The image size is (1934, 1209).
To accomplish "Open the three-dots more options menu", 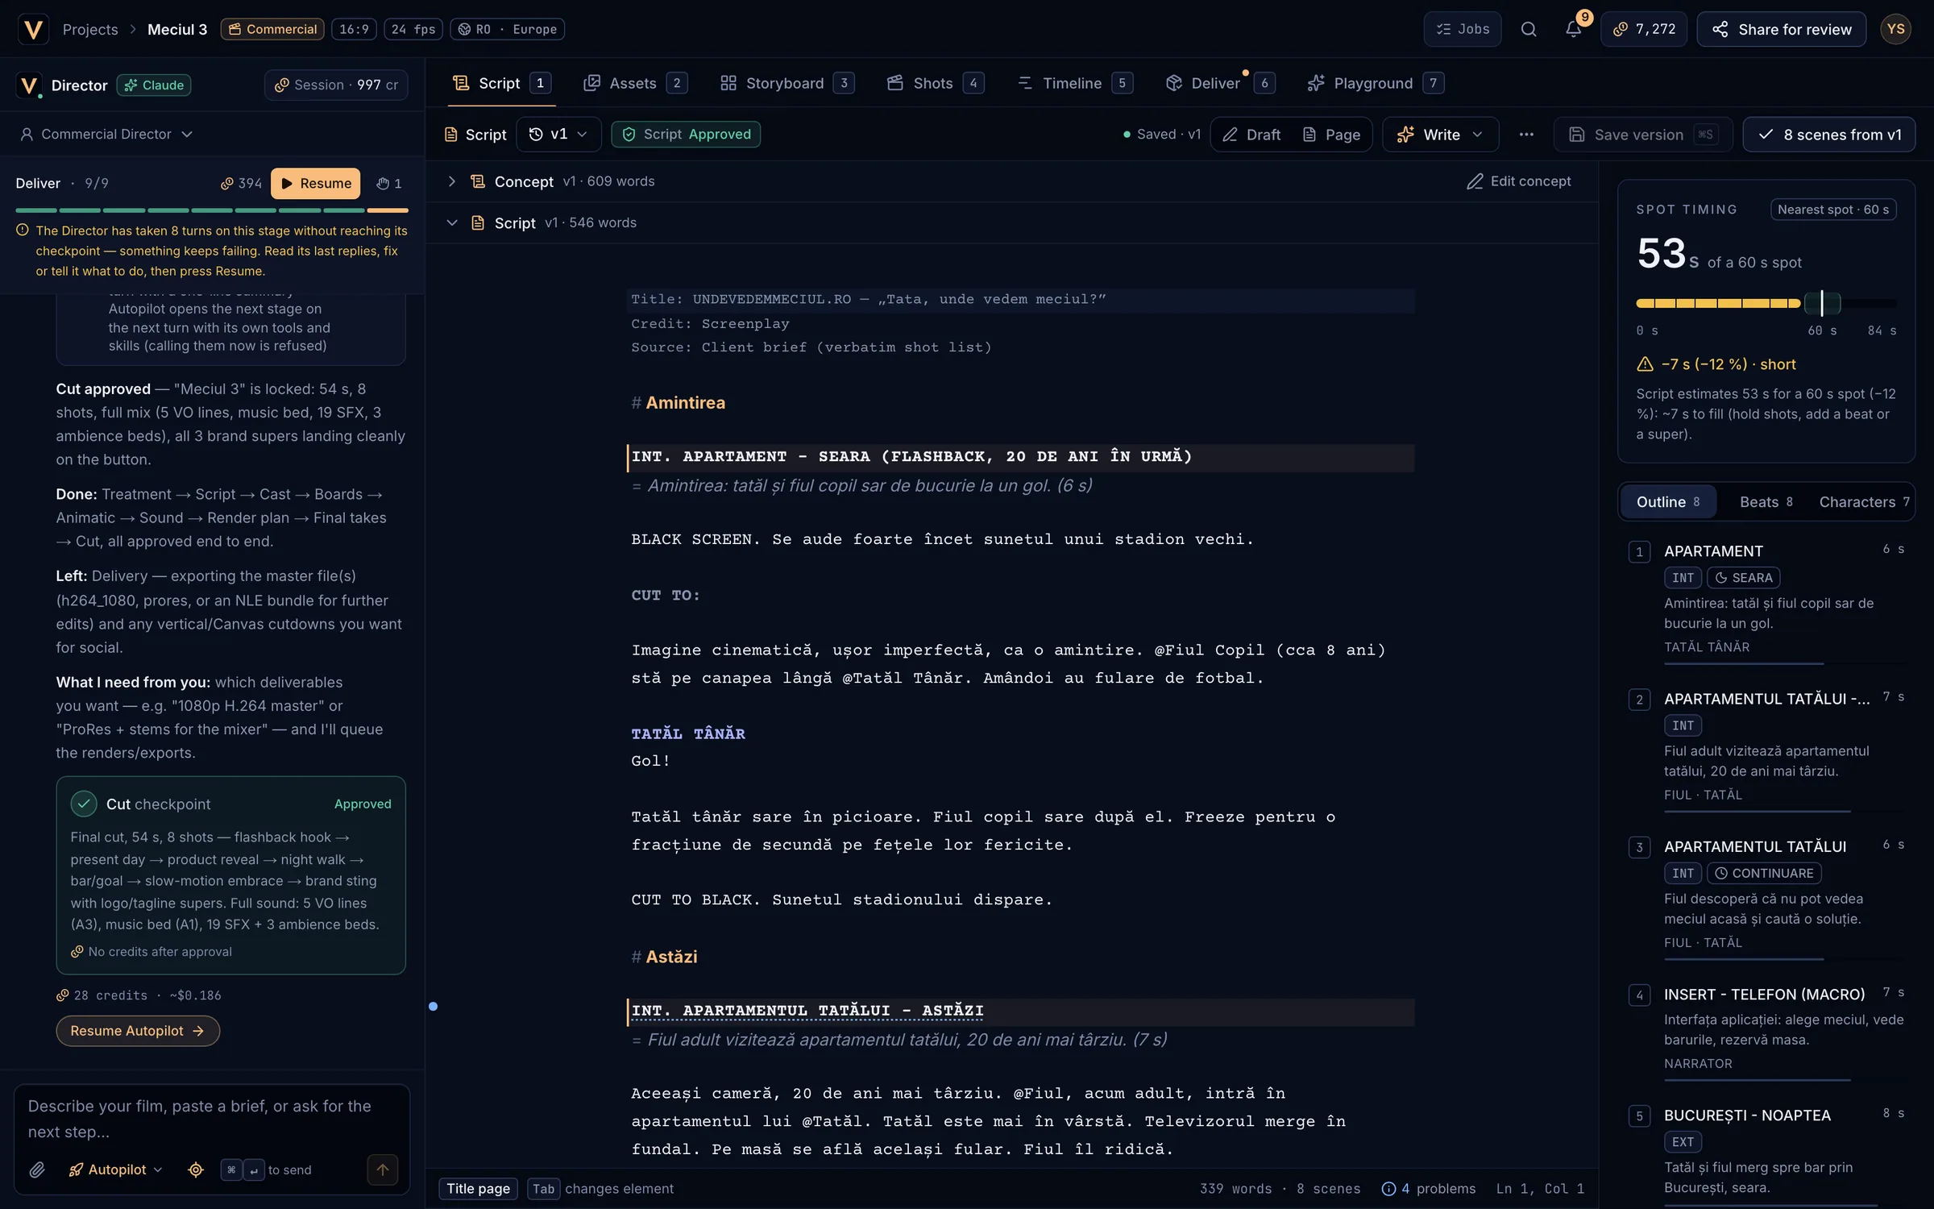I will coord(1526,135).
